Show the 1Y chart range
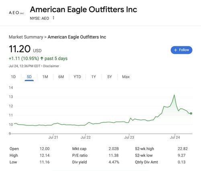The width and height of the screenshot is (201, 171). pyautogui.click(x=94, y=77)
